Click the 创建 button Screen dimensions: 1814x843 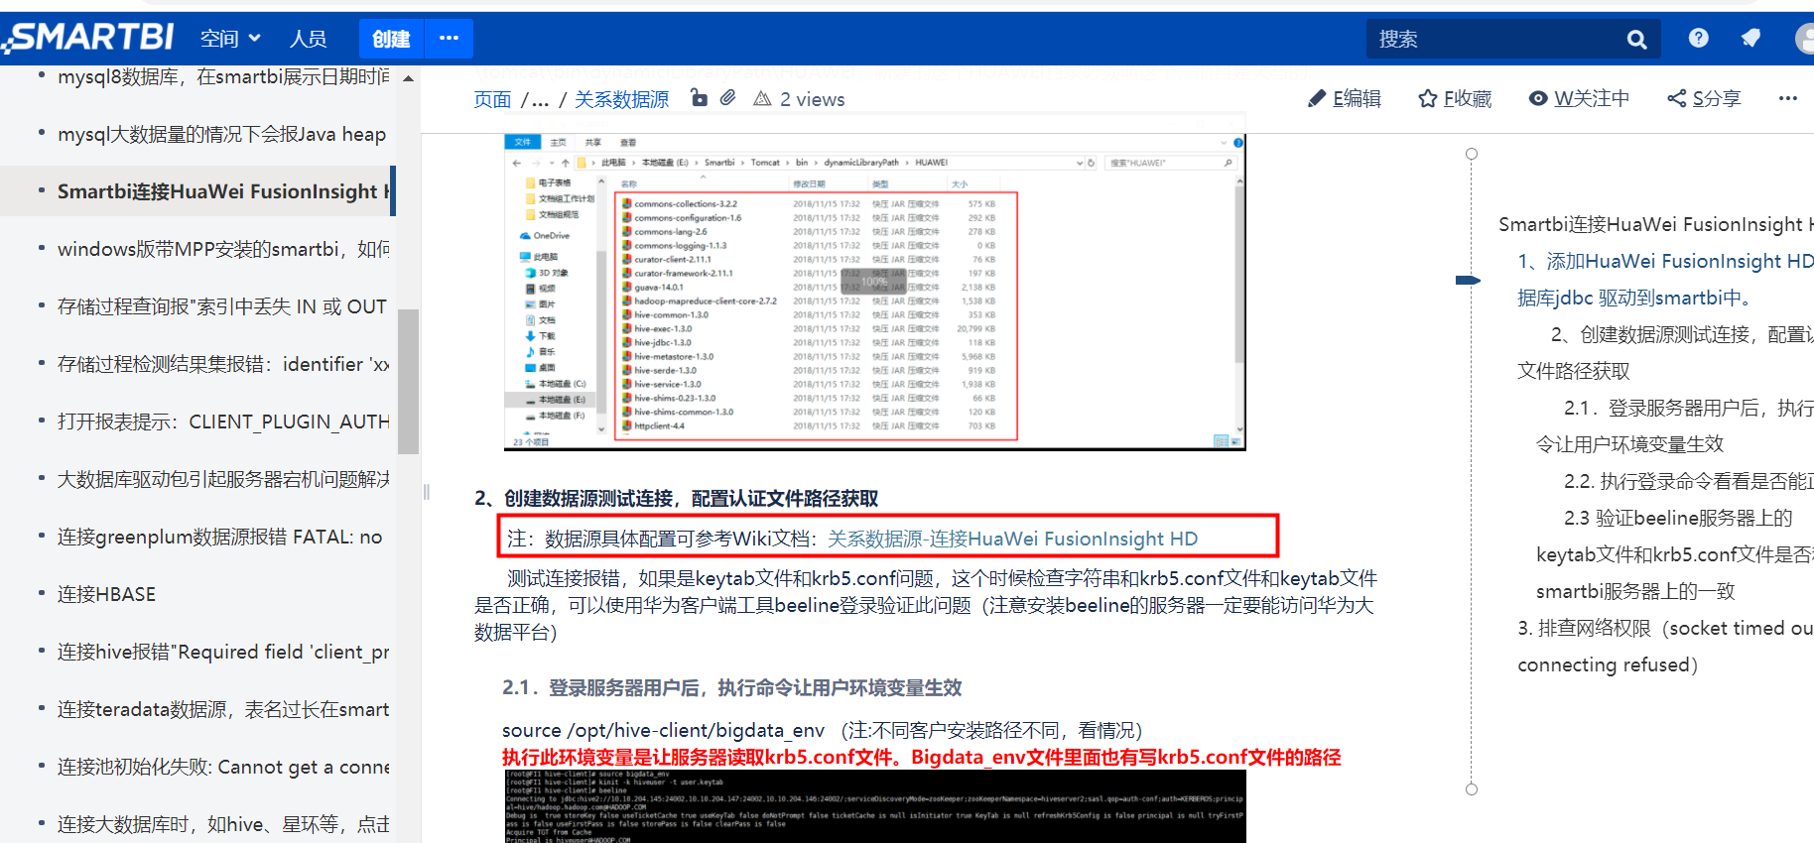(391, 39)
